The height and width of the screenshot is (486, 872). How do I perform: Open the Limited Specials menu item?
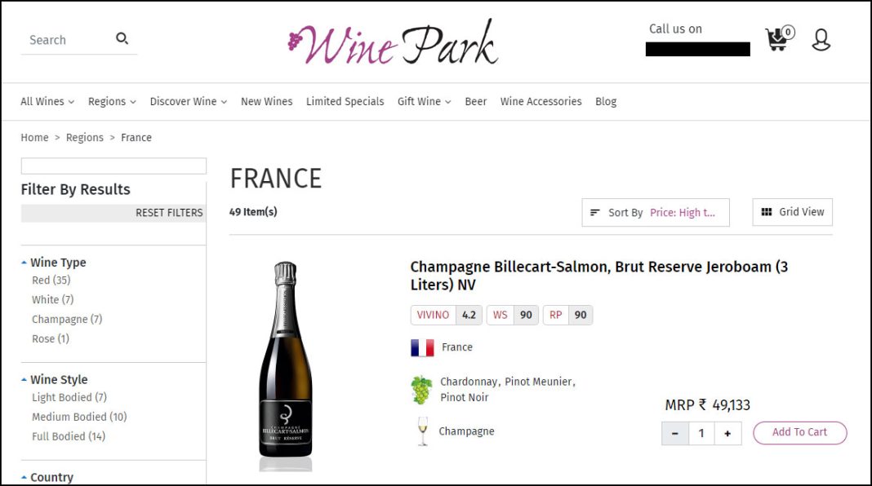(345, 102)
